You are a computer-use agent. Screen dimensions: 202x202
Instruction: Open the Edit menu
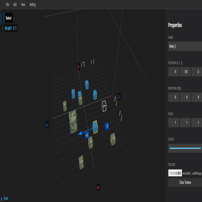(15, 5)
